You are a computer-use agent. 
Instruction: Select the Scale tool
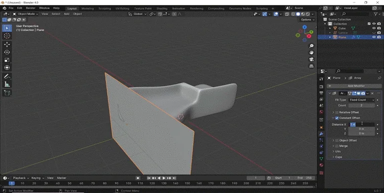coord(7,60)
